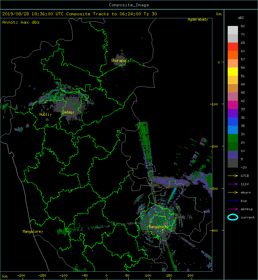Click the -50 tick on horizontal axis
The image size is (258, 280).
[85, 276]
